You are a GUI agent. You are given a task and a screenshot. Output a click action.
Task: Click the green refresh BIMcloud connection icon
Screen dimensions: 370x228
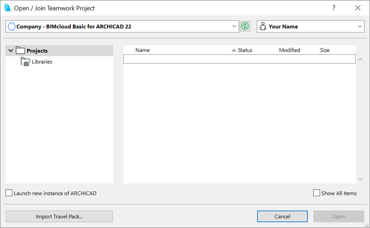pyautogui.click(x=245, y=26)
